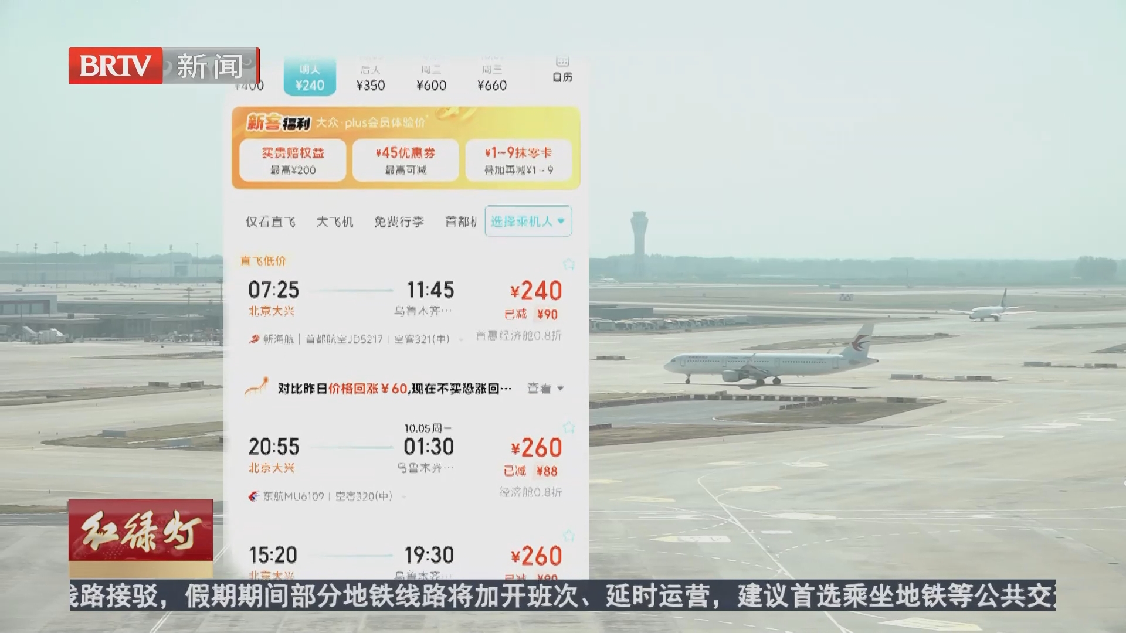This screenshot has height=633, width=1126.
Task: Favorite the 15:20 flight with the star
Action: coord(568,536)
